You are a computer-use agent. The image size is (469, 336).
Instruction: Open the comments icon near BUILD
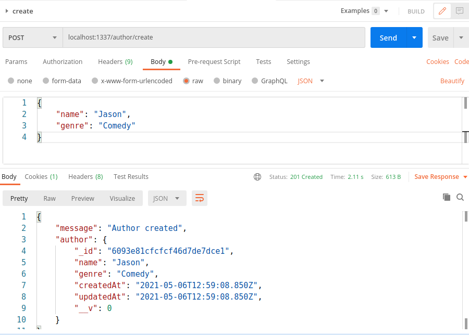[460, 10]
